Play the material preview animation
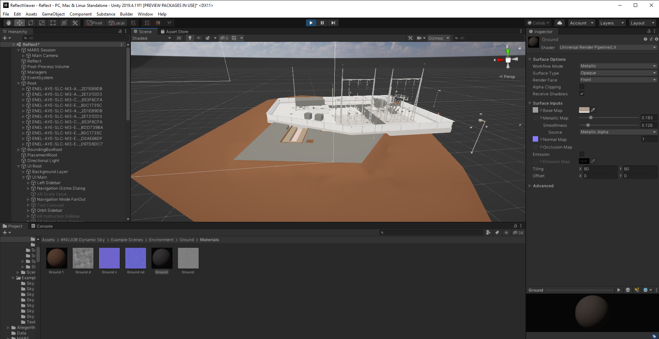659x339 pixels. 619,290
